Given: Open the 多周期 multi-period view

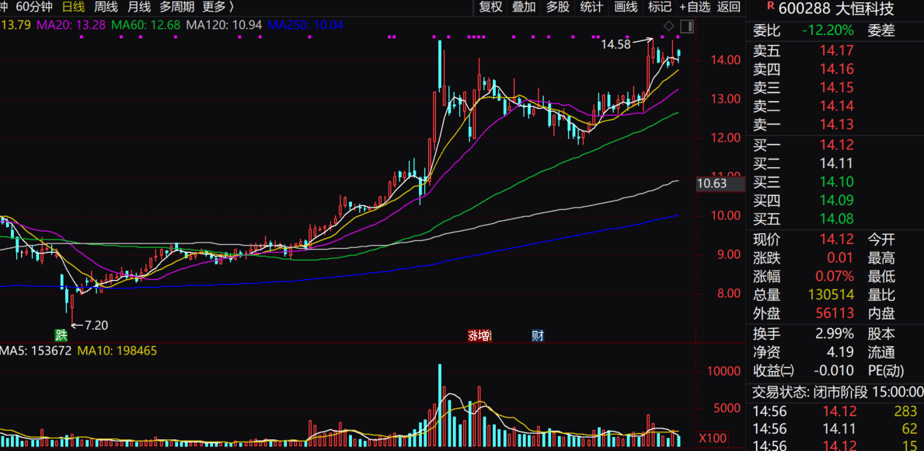Looking at the screenshot, I should coord(176,7).
